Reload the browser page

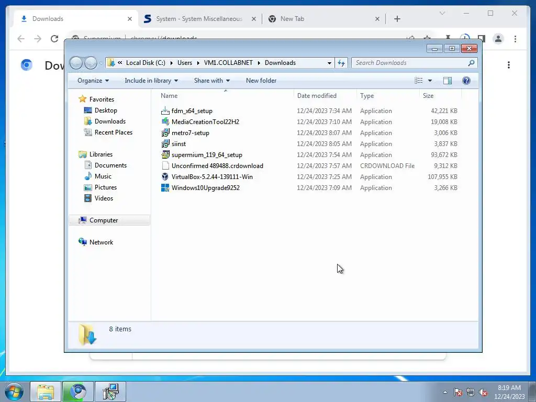[x=54, y=39]
